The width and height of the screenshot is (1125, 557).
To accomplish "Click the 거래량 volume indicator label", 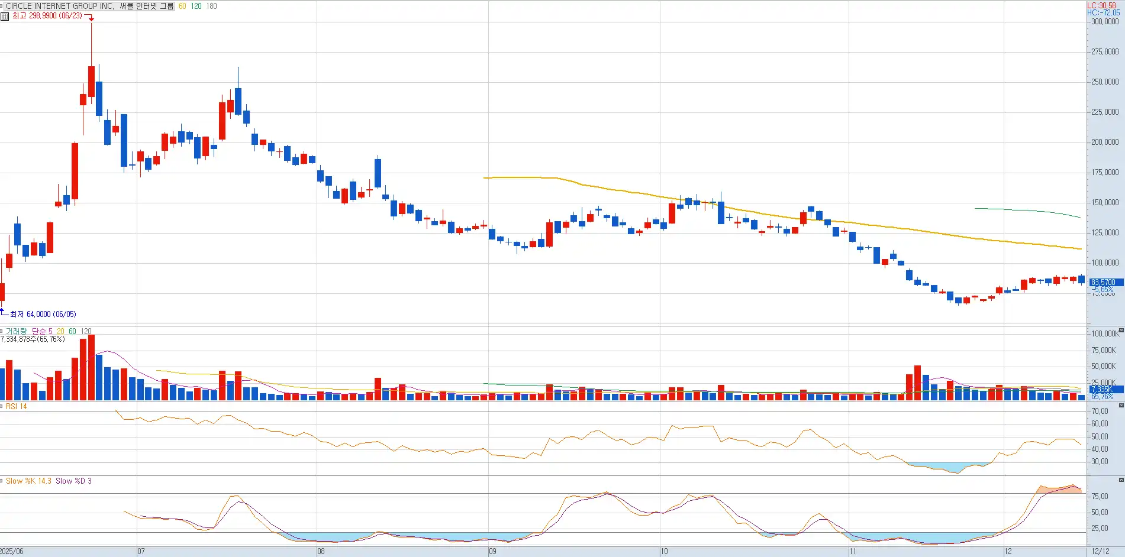I will click(17, 331).
